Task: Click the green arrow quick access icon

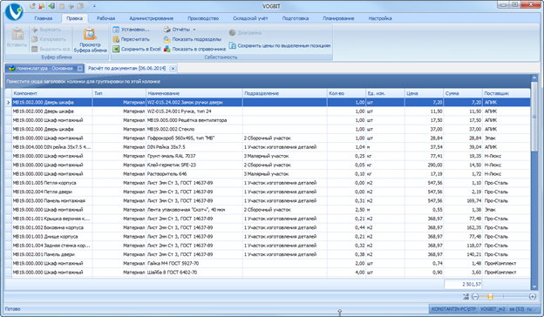Action: point(51,5)
